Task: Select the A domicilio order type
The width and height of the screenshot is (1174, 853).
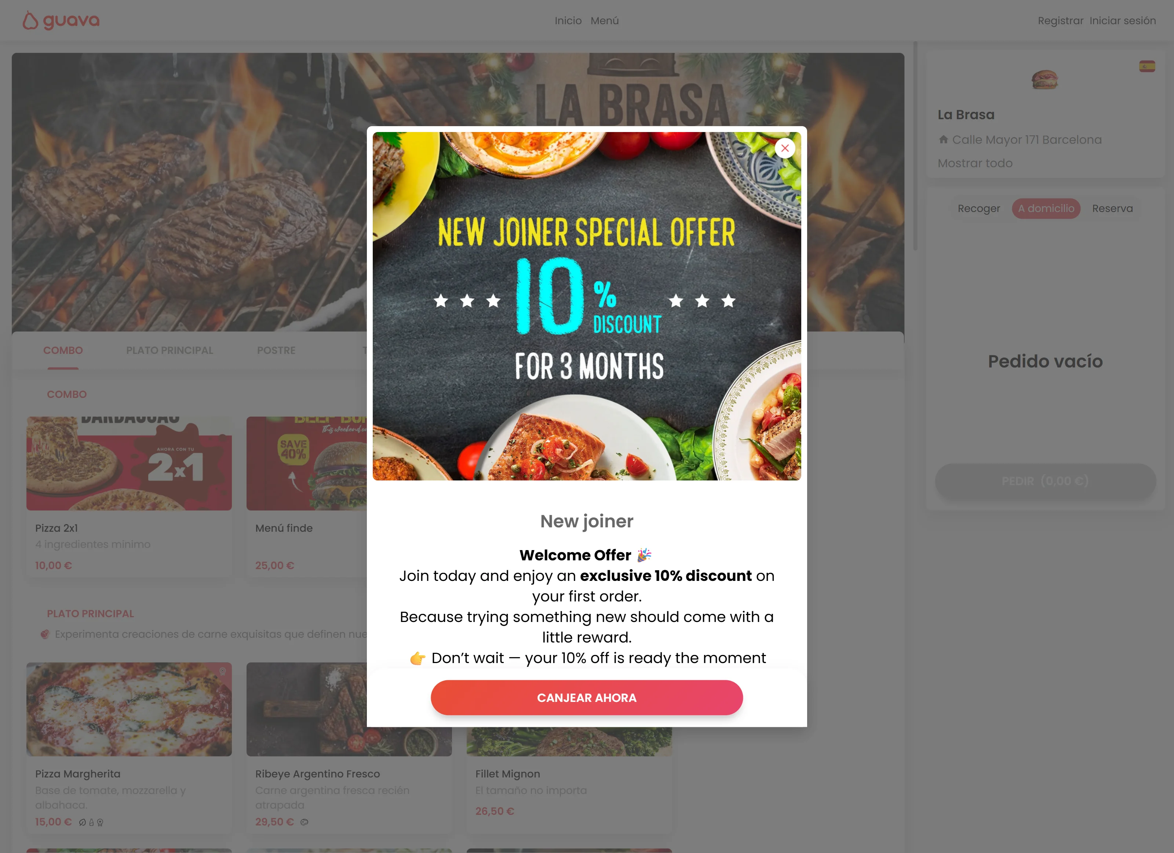Action: tap(1046, 208)
